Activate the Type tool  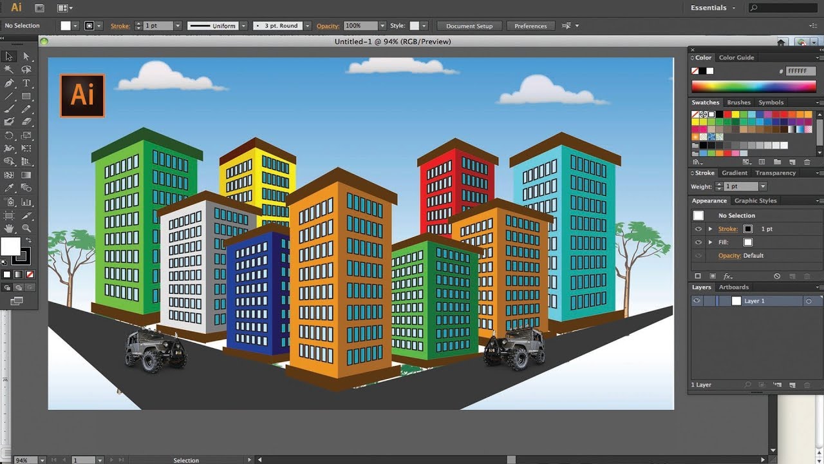point(26,83)
